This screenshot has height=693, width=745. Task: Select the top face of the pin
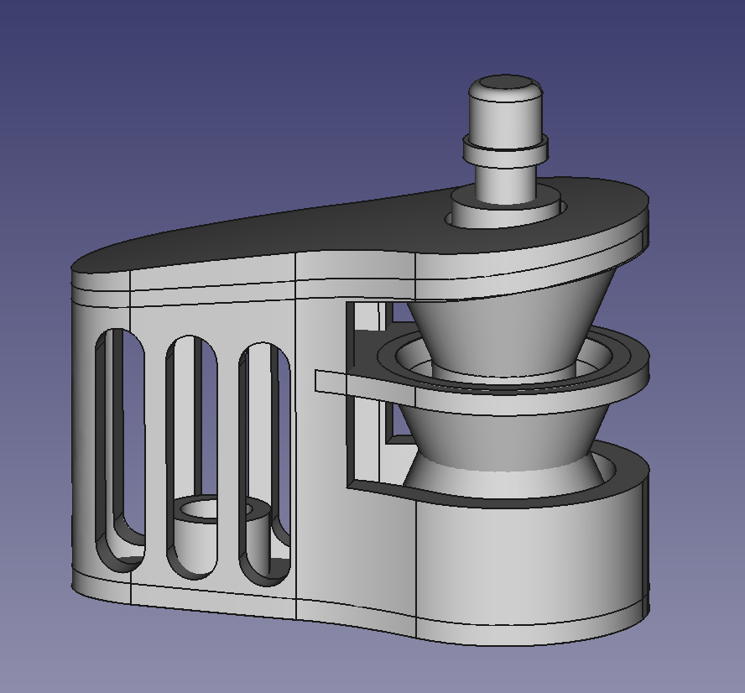(503, 84)
